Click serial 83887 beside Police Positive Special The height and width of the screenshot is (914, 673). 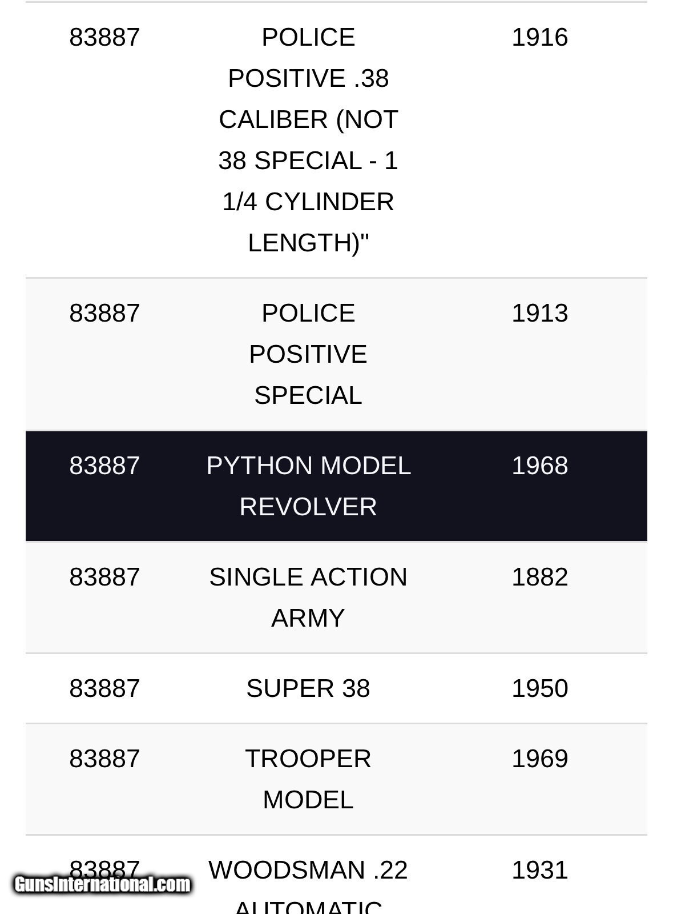click(104, 314)
